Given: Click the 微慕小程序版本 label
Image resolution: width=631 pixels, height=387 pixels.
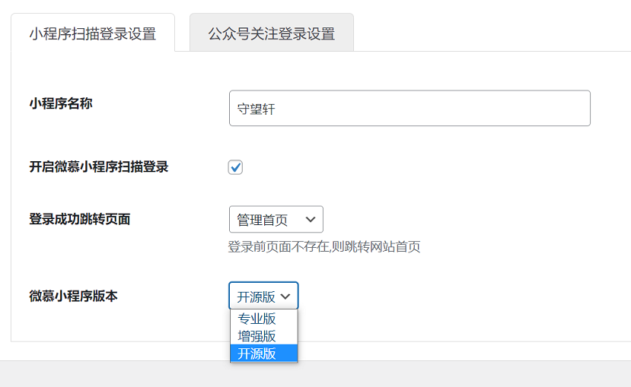Looking at the screenshot, I should (x=73, y=297).
